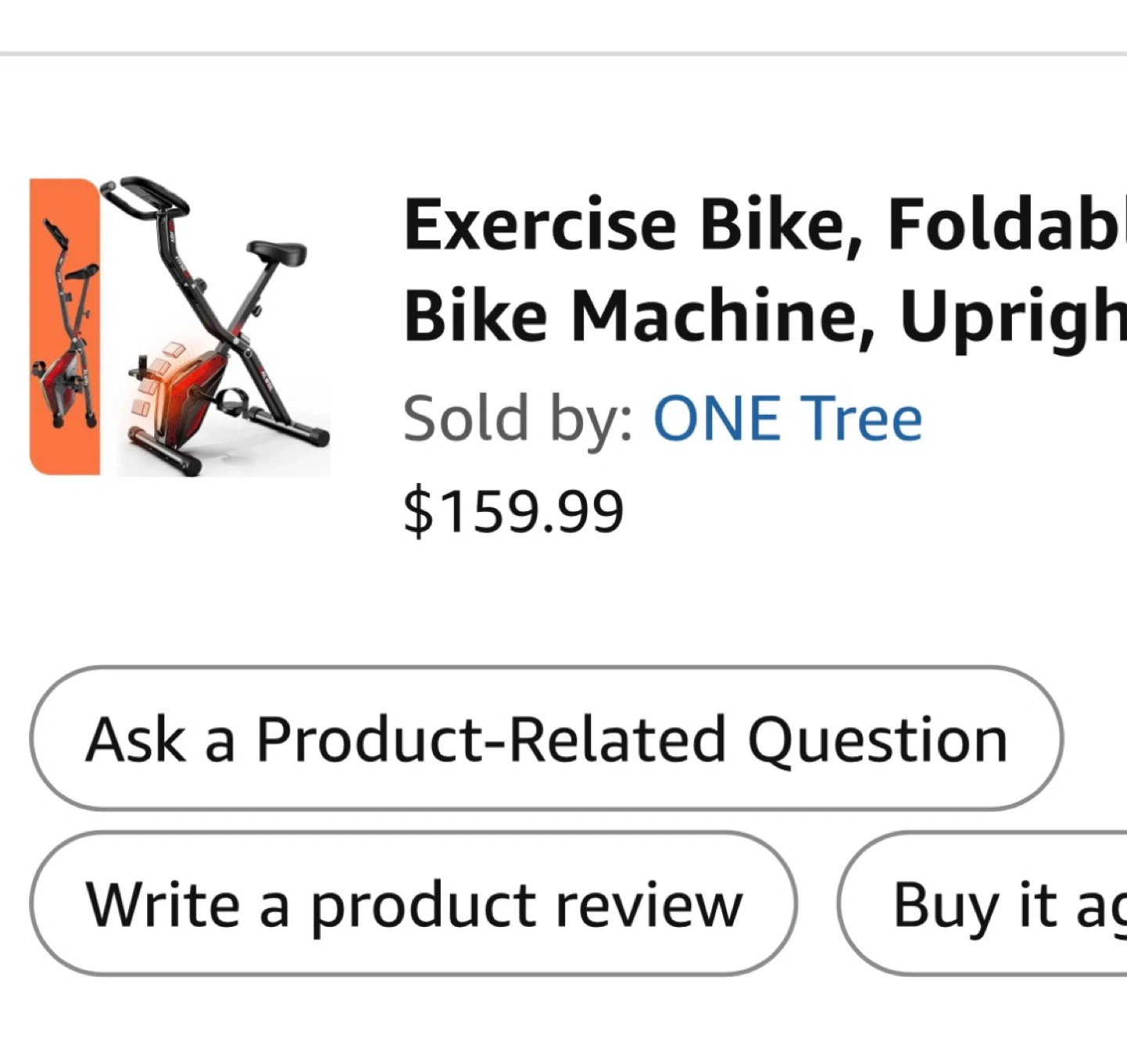
Task: Click the $159.99 price
Action: [x=513, y=511]
